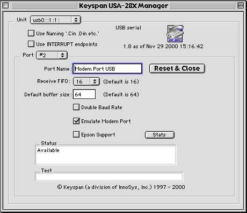Click the window close box in title bar

coord(5,6)
